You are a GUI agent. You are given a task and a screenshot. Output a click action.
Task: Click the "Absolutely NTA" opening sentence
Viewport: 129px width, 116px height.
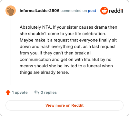[x=36, y=27]
